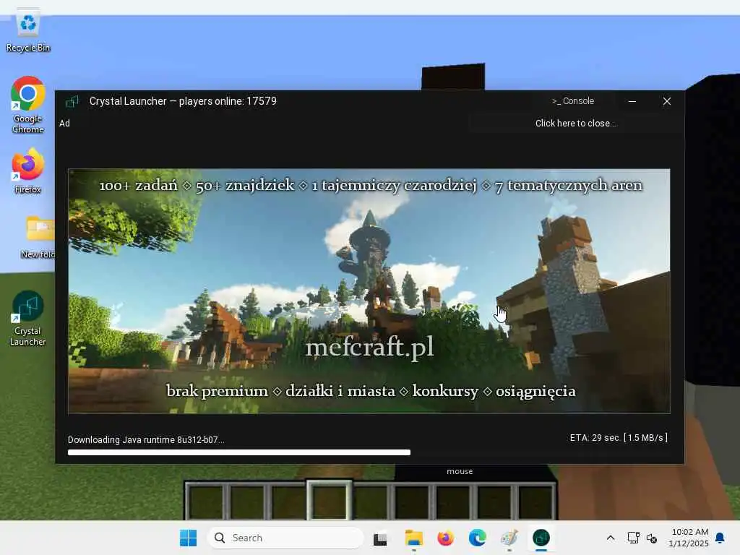This screenshot has height=555, width=740.
Task: Open the network status tray icon
Action: click(x=633, y=538)
